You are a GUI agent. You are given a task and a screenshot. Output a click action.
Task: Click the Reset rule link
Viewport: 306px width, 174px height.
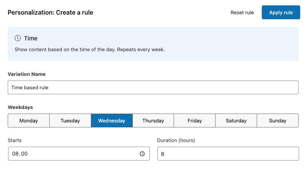tap(242, 12)
